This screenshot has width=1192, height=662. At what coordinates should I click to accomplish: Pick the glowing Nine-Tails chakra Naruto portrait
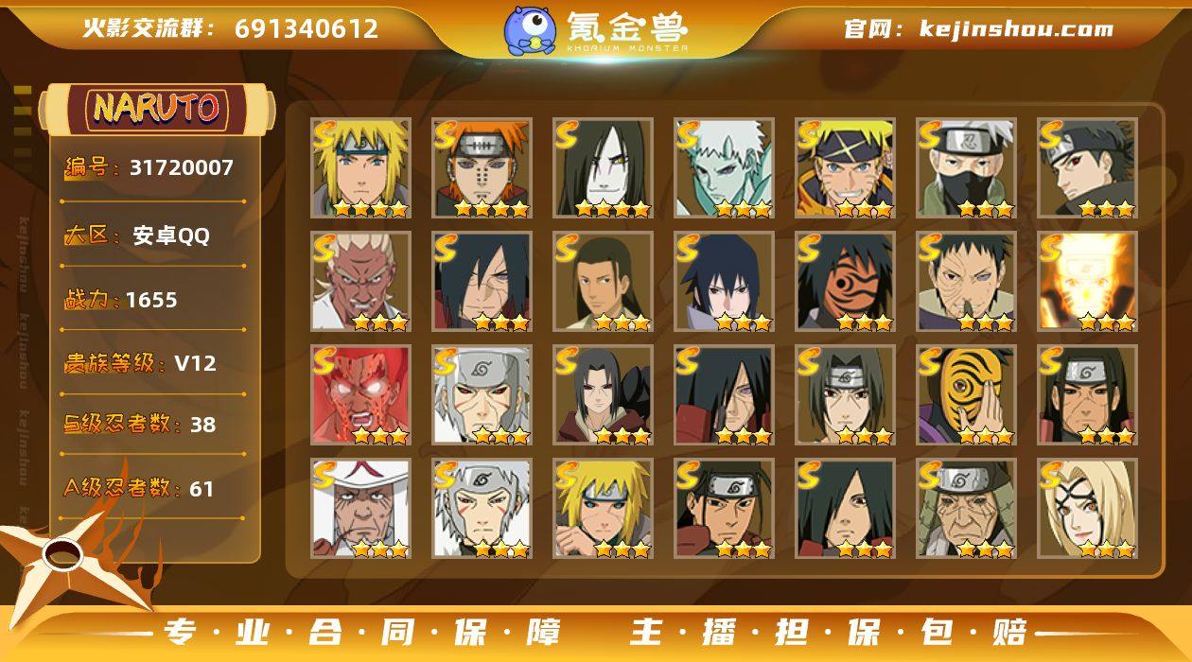point(1087,282)
